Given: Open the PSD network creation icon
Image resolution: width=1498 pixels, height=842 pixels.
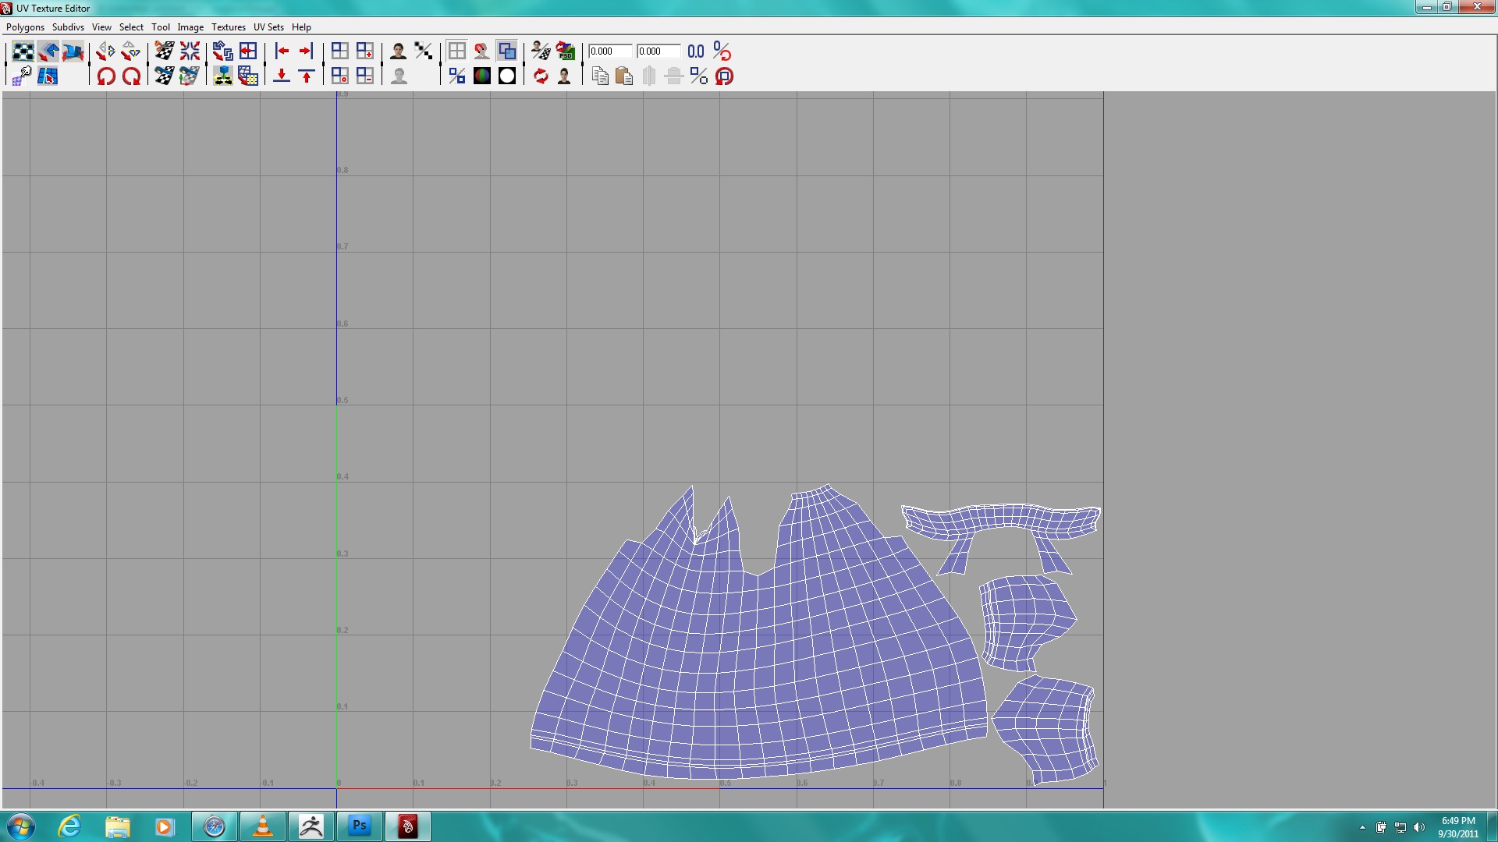Looking at the screenshot, I should click(x=566, y=51).
